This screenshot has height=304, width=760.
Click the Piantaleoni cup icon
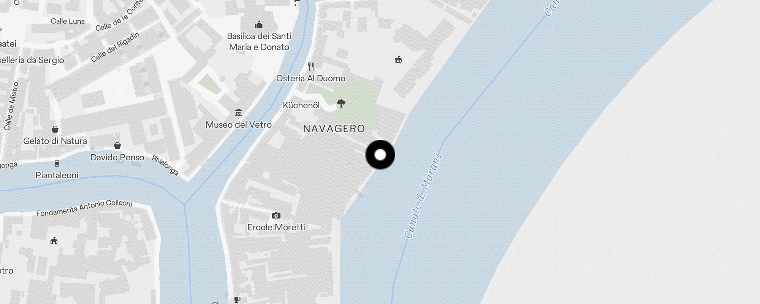click(57, 163)
